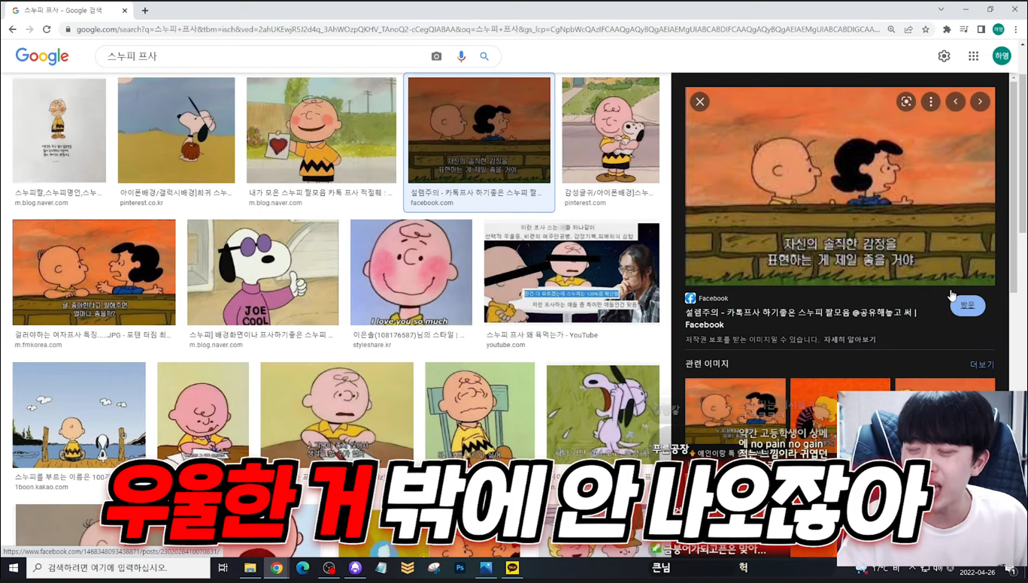The width and height of the screenshot is (1028, 583).
Task: Submit search with the blue magnifier
Action: pos(484,56)
